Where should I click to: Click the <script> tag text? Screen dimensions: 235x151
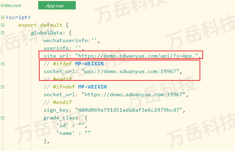click(18, 18)
